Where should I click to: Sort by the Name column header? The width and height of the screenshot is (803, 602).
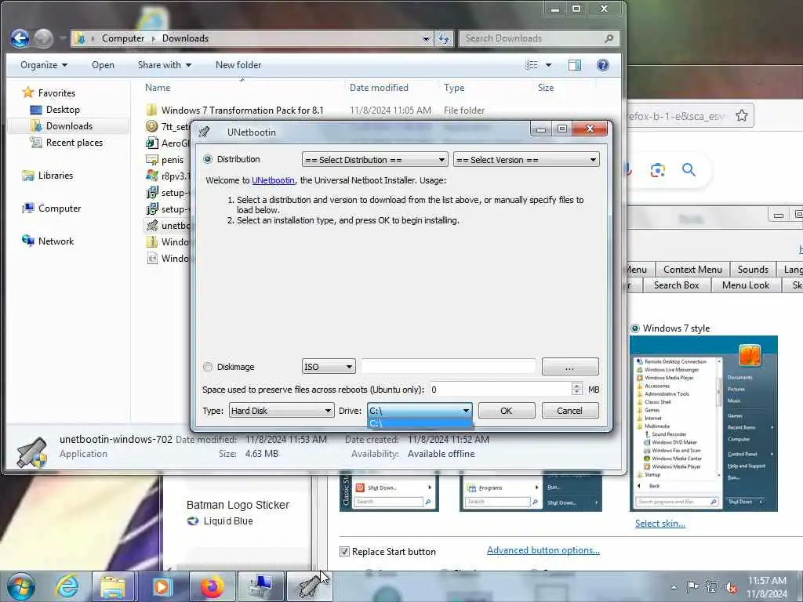[157, 88]
